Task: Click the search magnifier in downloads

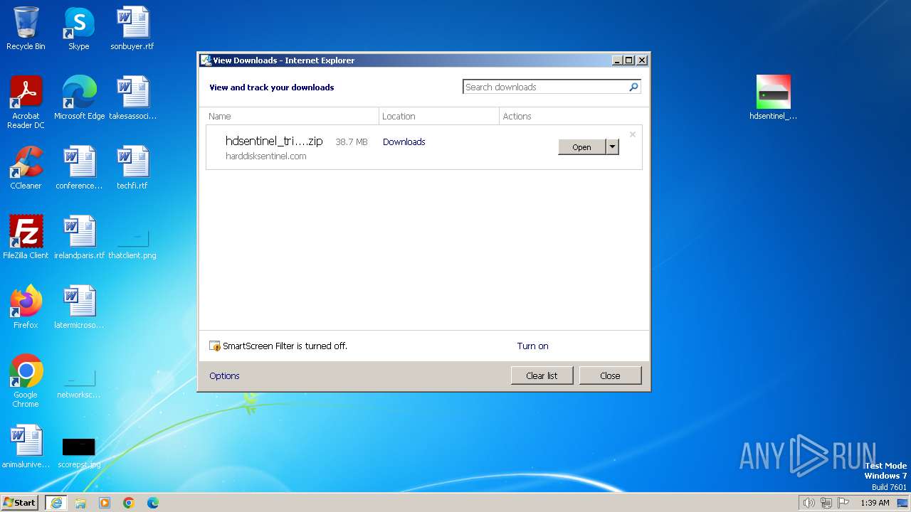Action: [633, 87]
